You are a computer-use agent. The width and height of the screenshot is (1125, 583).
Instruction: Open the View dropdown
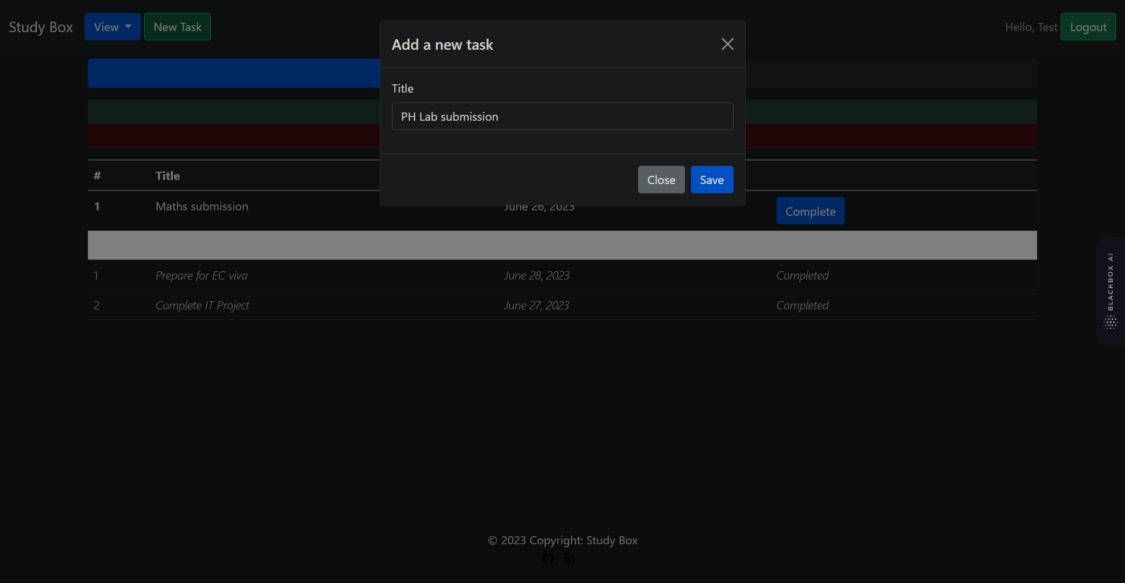tap(112, 26)
